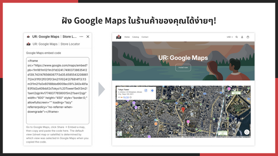
Task: Click 'UR: Google Maps | Store Locator' subtitle
Action: [56, 44]
